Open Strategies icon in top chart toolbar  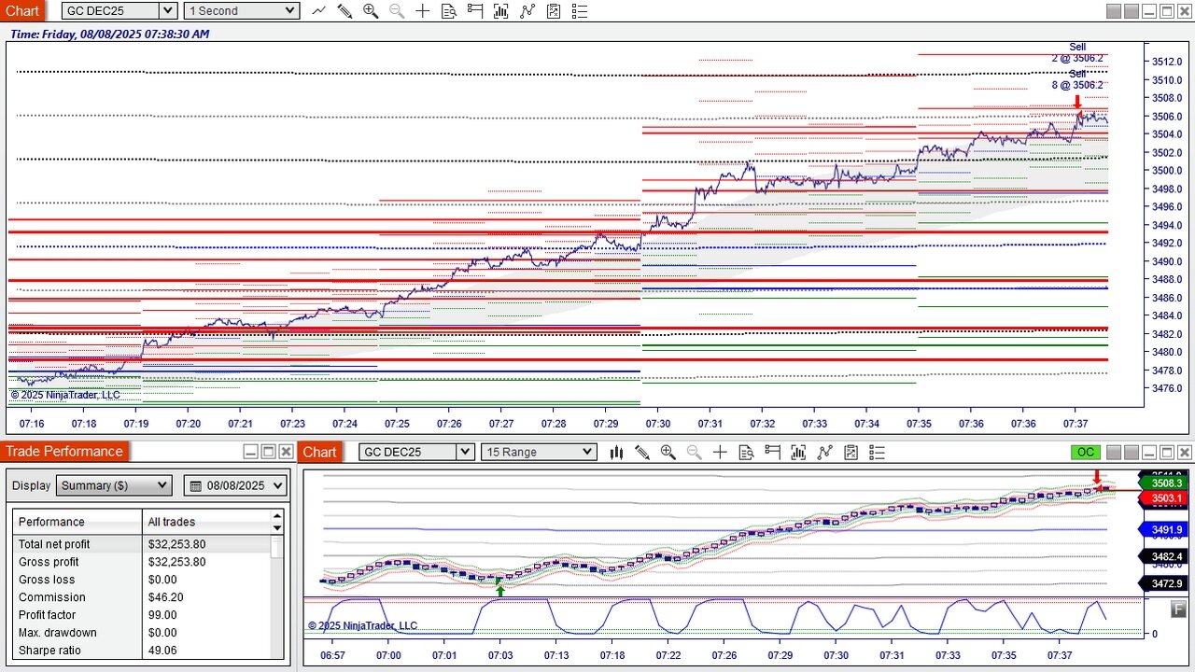click(x=554, y=11)
